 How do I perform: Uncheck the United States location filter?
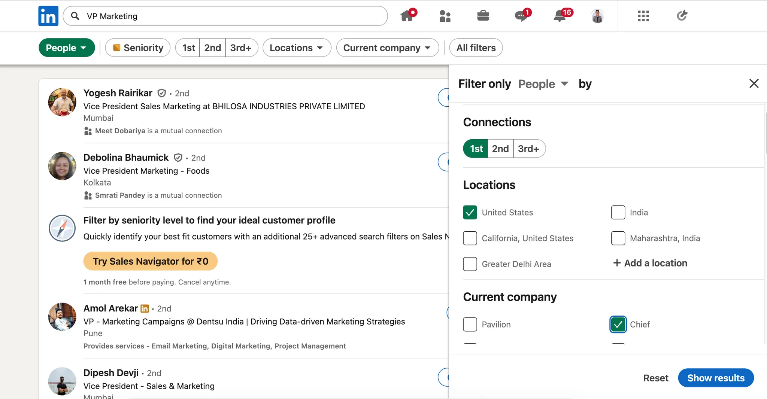pos(470,212)
